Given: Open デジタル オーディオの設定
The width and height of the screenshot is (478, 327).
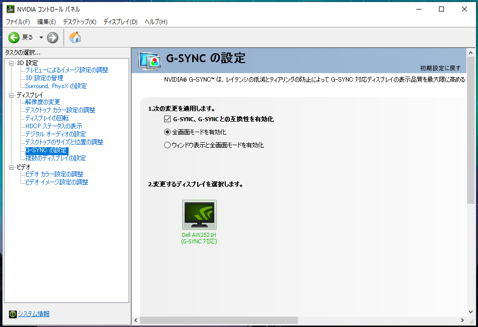Looking at the screenshot, I should 56,134.
